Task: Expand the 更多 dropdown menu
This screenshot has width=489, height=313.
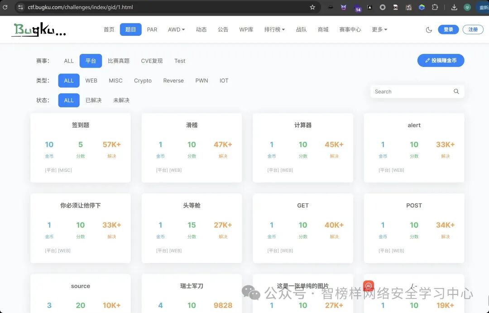Action: click(x=379, y=29)
